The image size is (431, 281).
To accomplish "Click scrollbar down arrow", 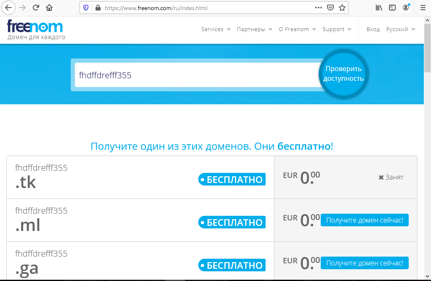I will 427,276.
